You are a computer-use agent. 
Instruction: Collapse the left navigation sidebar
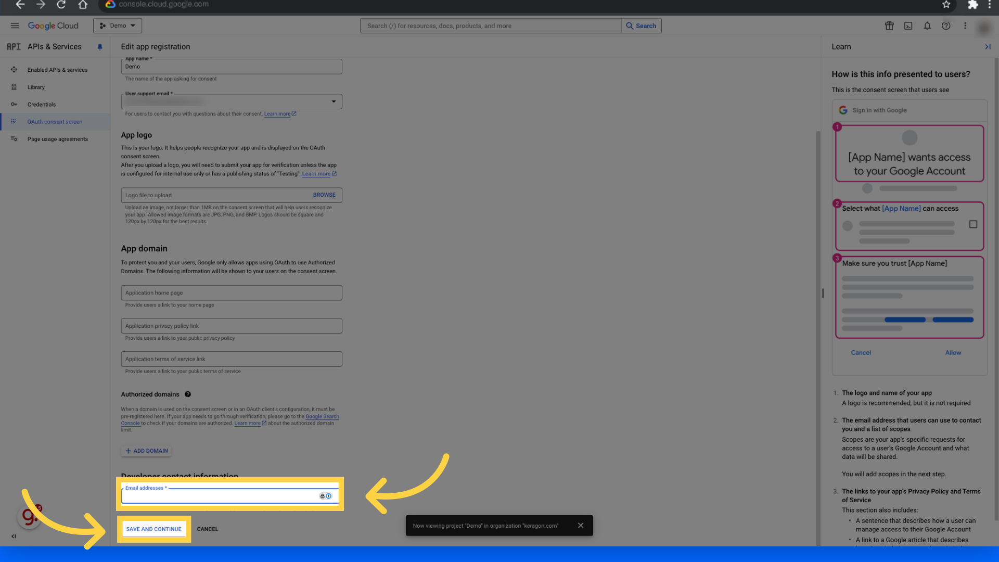(x=14, y=537)
